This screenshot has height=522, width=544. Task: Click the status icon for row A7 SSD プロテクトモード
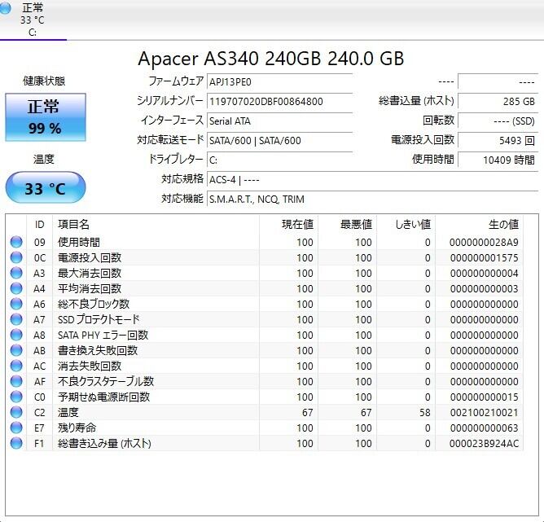tap(16, 319)
